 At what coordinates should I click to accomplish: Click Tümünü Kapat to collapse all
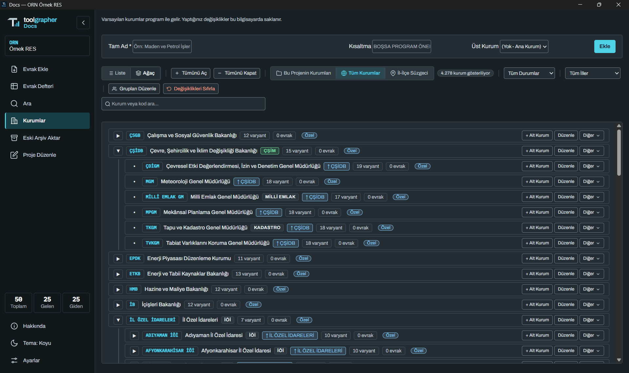pos(237,73)
